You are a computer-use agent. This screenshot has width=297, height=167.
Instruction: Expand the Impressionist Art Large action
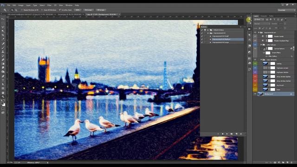click(210, 42)
